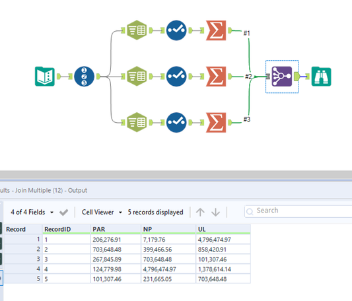Click the PAR column header
352x301 pixels.
(116, 229)
